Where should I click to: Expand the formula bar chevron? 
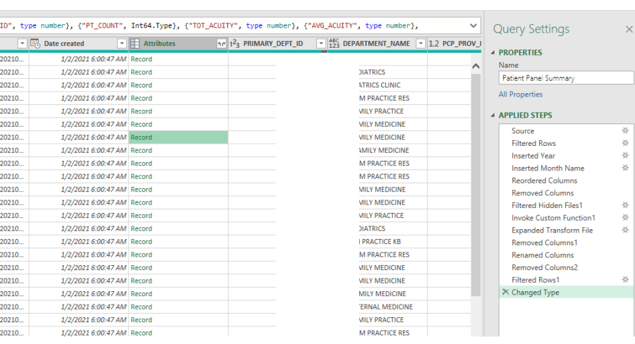(x=473, y=25)
